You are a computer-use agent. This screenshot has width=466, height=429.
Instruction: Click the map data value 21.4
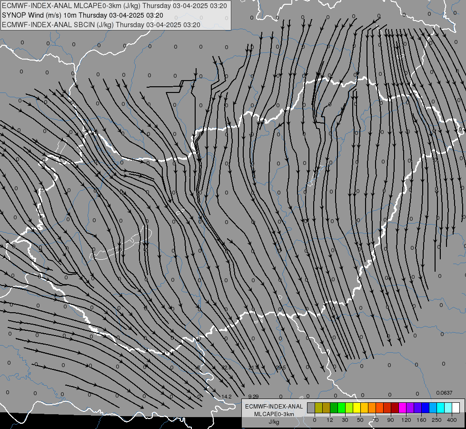(x=254, y=368)
